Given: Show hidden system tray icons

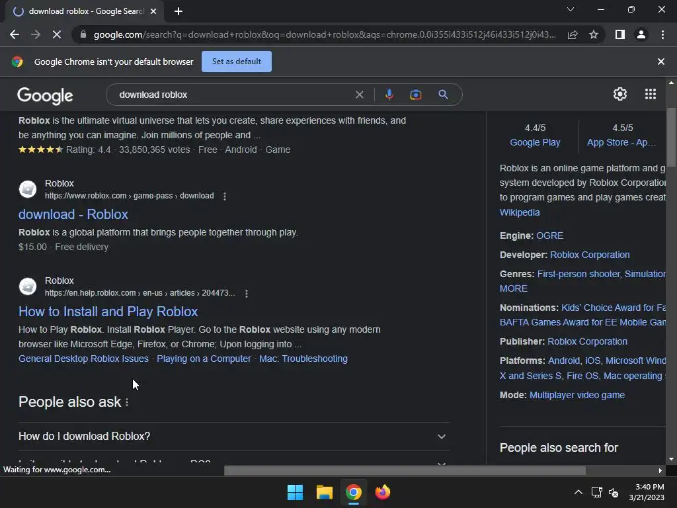Looking at the screenshot, I should (x=578, y=492).
